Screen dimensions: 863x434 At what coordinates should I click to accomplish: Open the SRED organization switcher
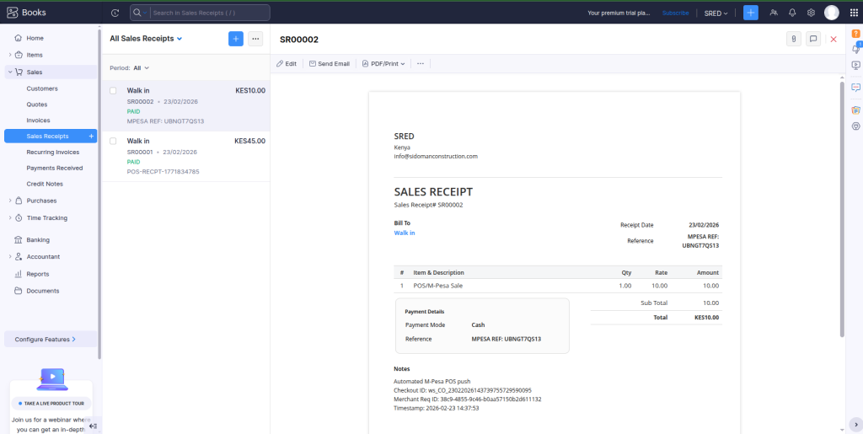pyautogui.click(x=716, y=13)
